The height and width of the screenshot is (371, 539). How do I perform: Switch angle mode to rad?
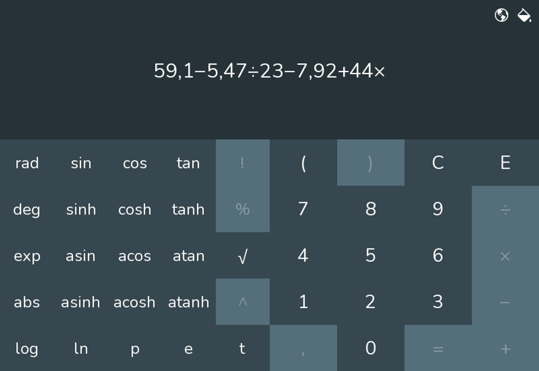(x=27, y=162)
